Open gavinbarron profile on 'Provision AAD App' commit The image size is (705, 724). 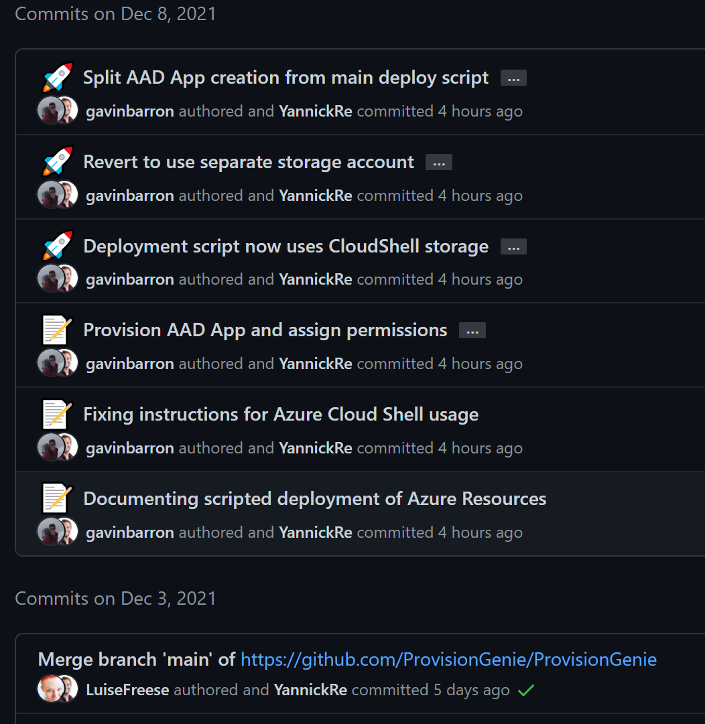click(130, 364)
